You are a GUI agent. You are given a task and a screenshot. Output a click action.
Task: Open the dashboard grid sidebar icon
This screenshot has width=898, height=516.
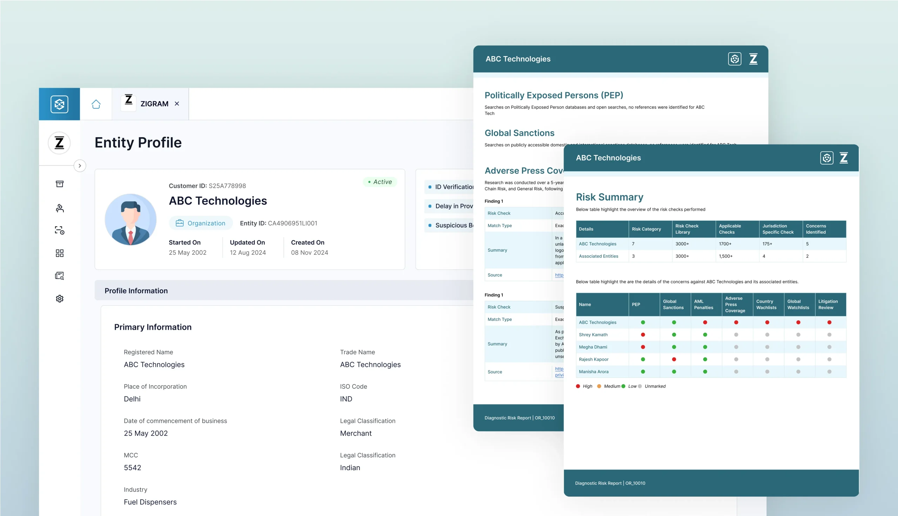tap(60, 253)
